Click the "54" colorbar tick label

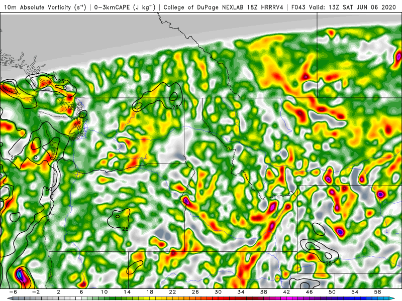point(355,292)
